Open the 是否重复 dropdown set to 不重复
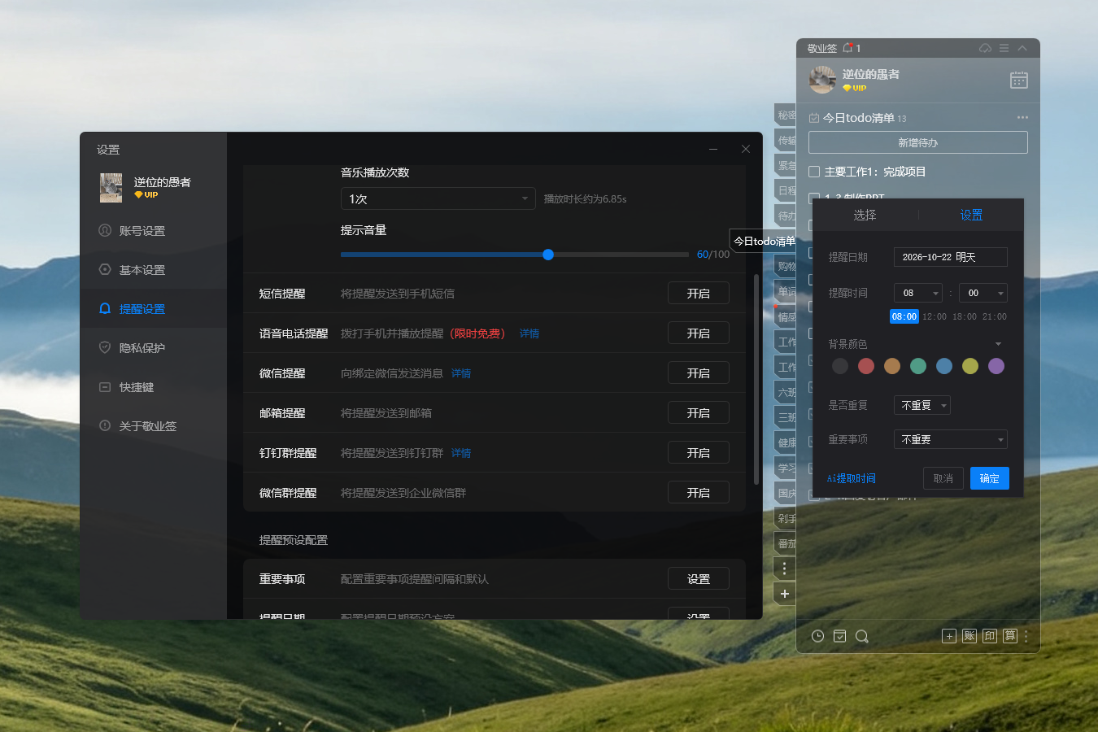The height and width of the screenshot is (732, 1098). (x=922, y=405)
